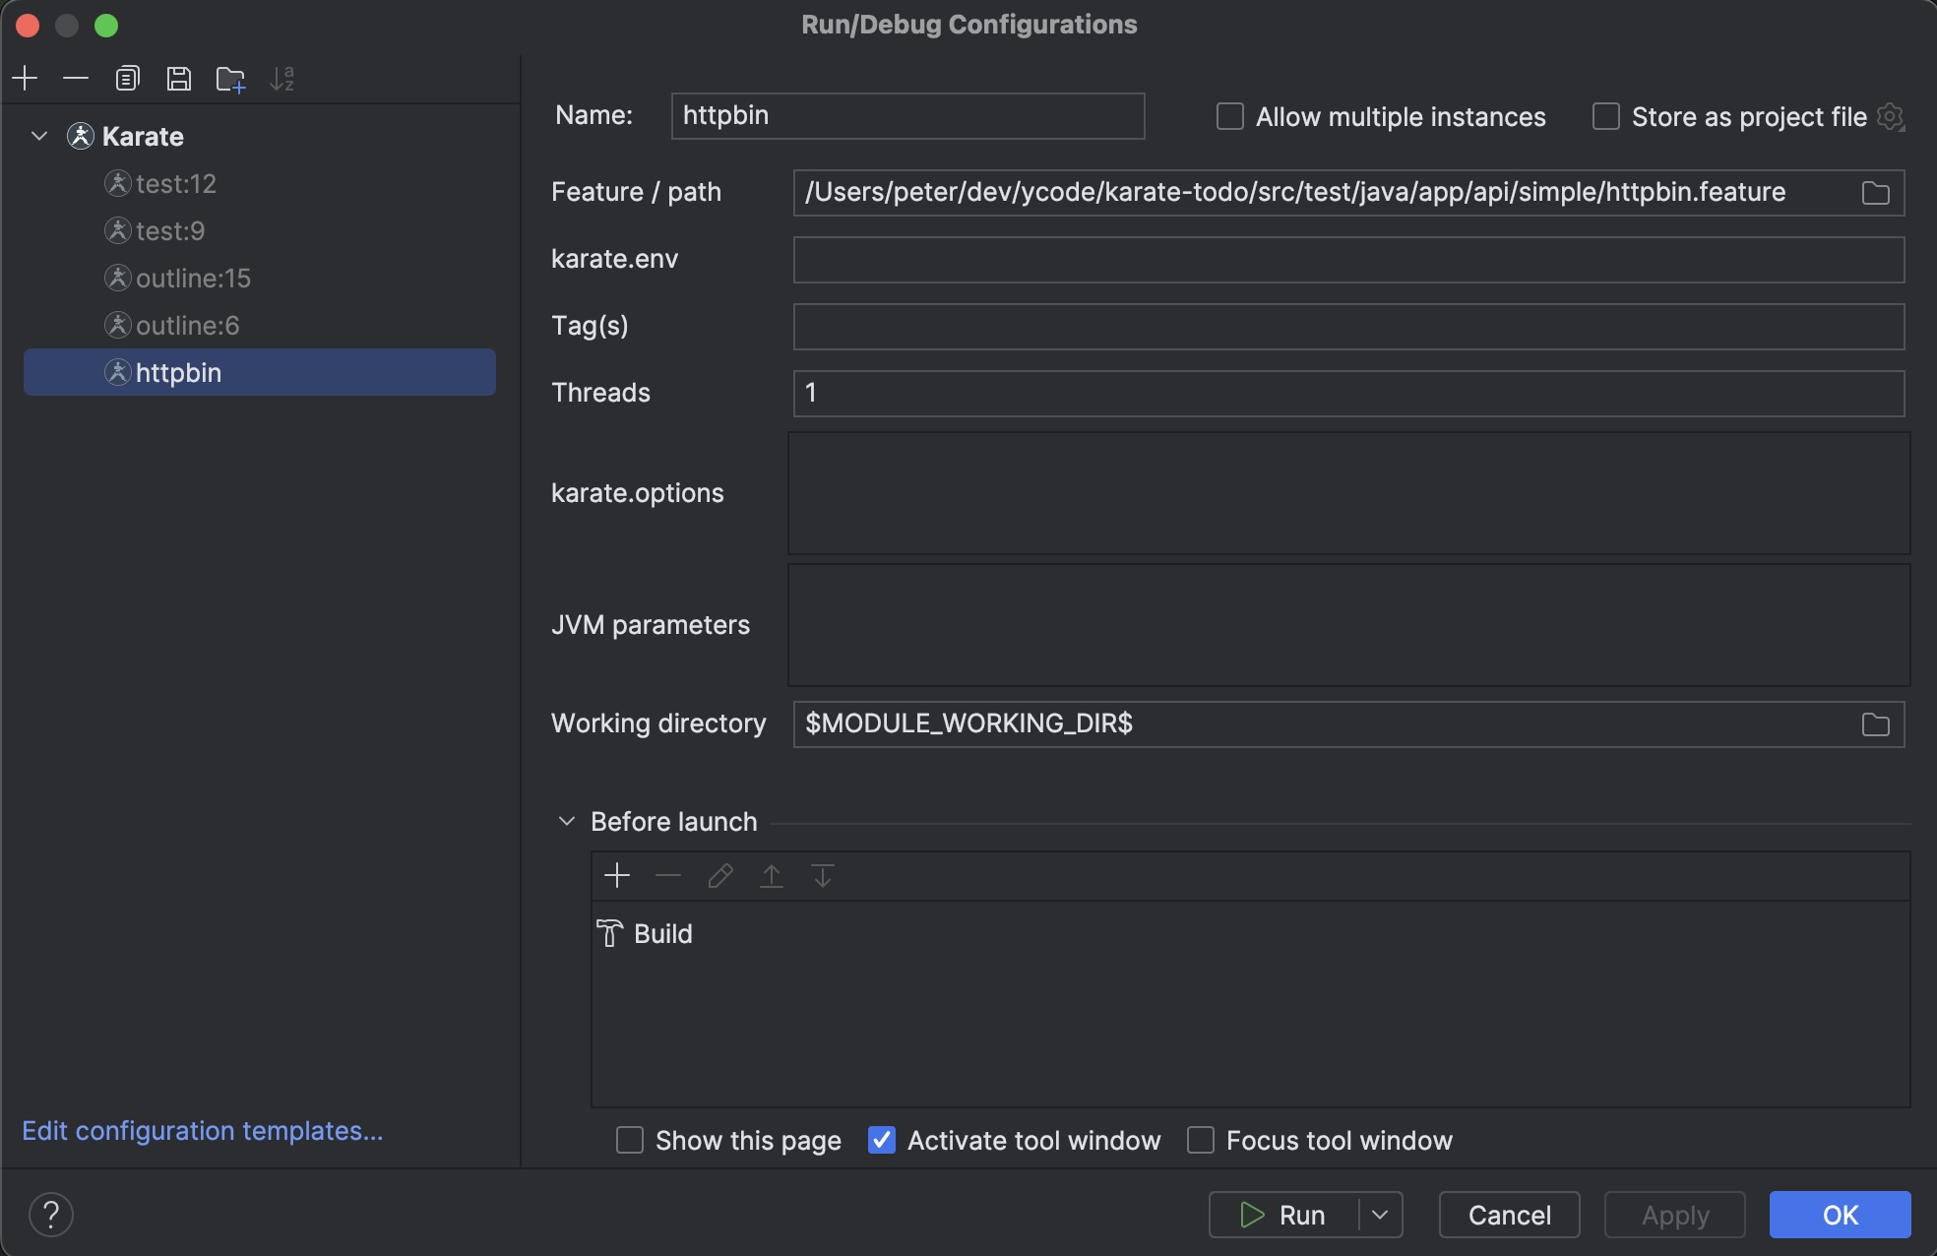Open the Help question mark button

[51, 1215]
